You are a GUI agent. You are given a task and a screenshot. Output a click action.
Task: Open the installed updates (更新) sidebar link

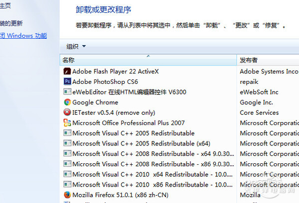[11, 23]
